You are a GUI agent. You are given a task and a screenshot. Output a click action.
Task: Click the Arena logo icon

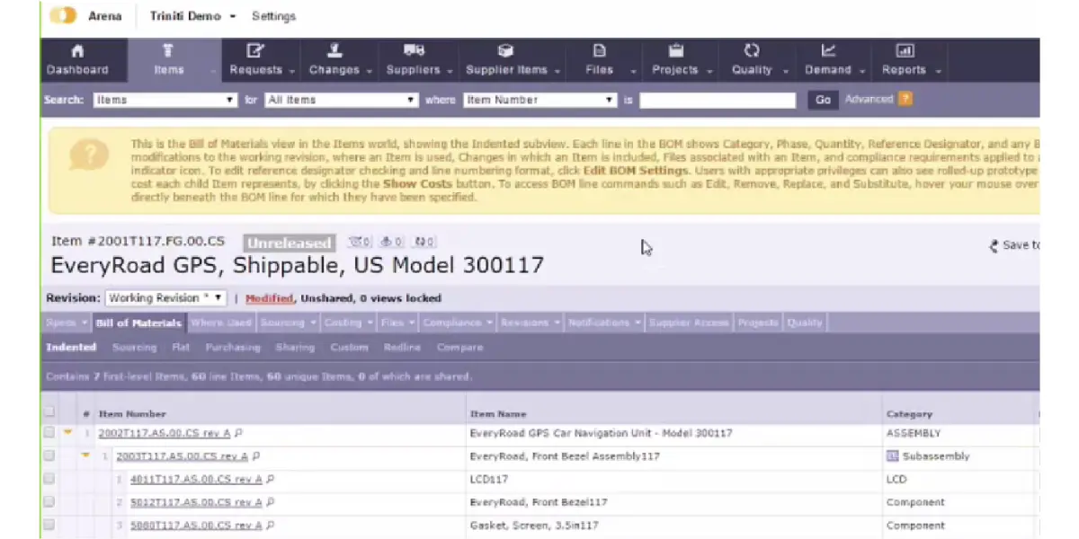[x=62, y=15]
